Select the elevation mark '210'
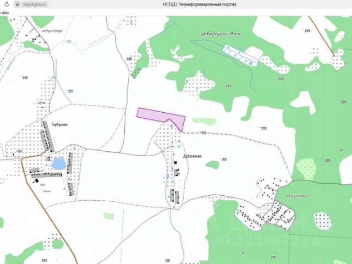 (167, 261)
